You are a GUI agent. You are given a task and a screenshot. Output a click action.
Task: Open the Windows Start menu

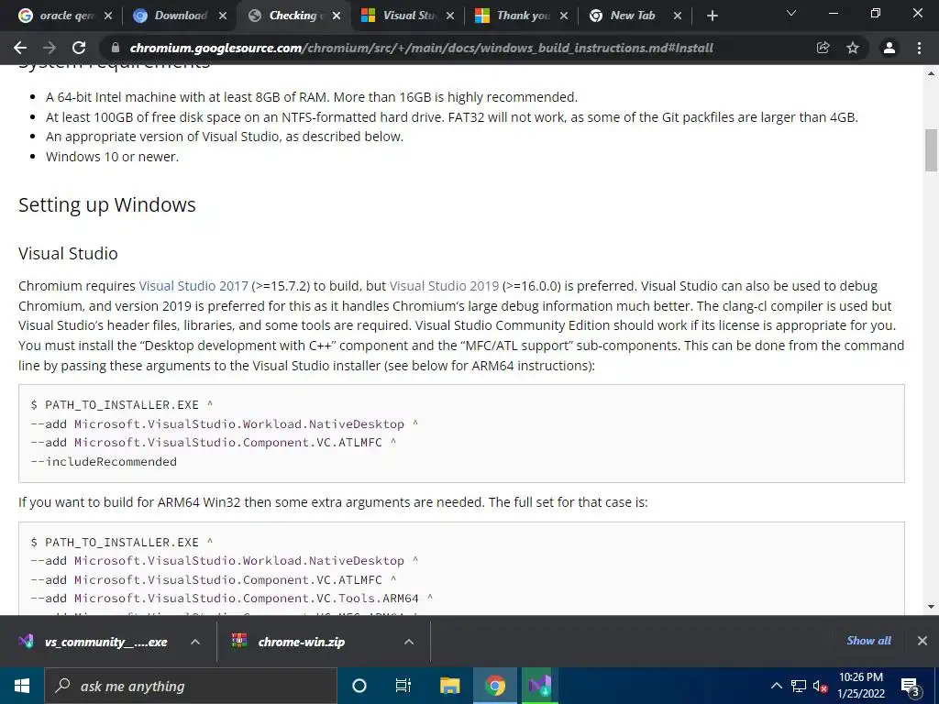point(22,686)
